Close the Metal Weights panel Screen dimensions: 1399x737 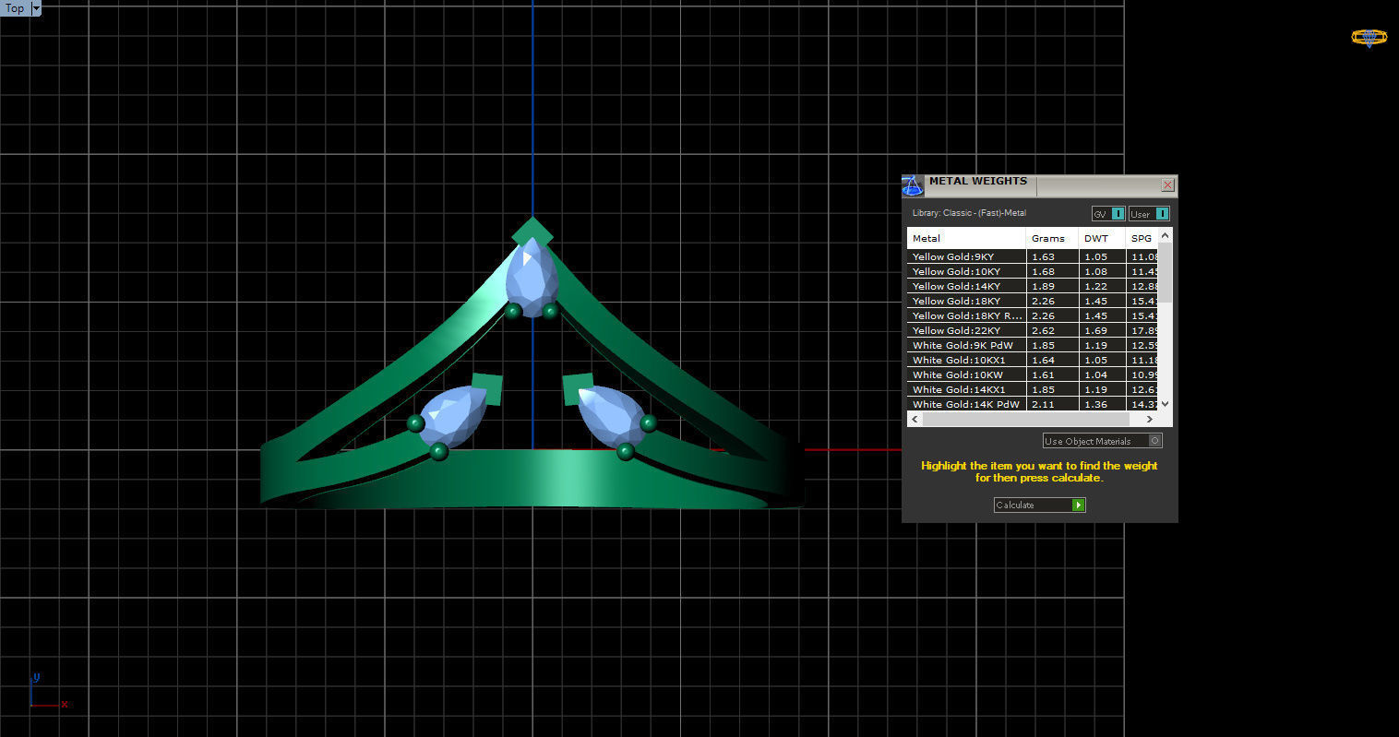coord(1167,184)
